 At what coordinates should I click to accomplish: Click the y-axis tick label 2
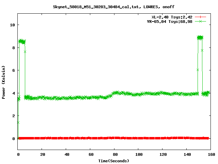[x=14, y=116]
